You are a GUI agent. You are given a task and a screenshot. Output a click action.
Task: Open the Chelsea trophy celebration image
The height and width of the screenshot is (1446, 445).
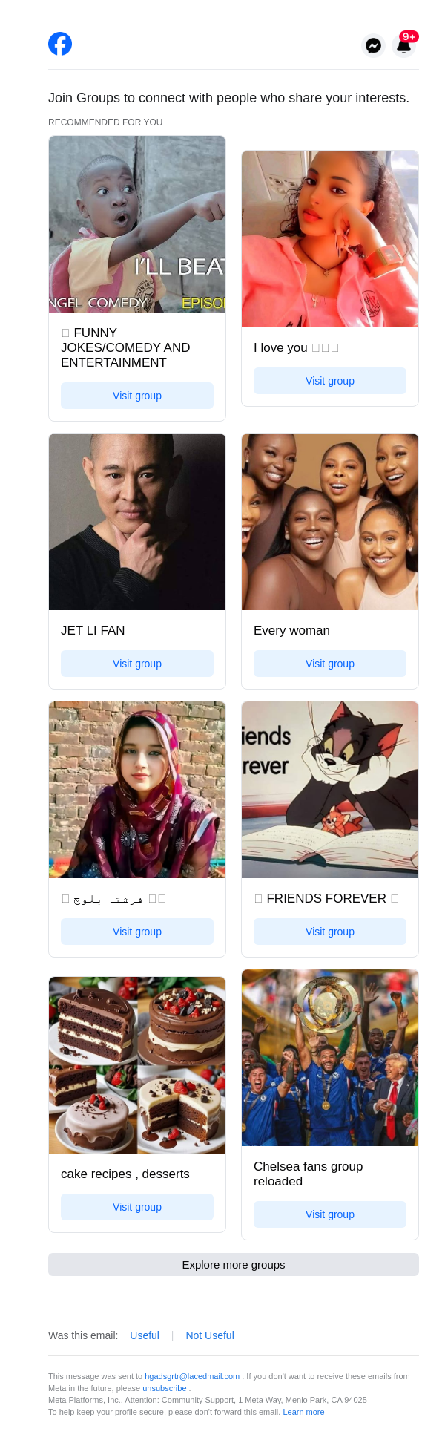point(330,1058)
